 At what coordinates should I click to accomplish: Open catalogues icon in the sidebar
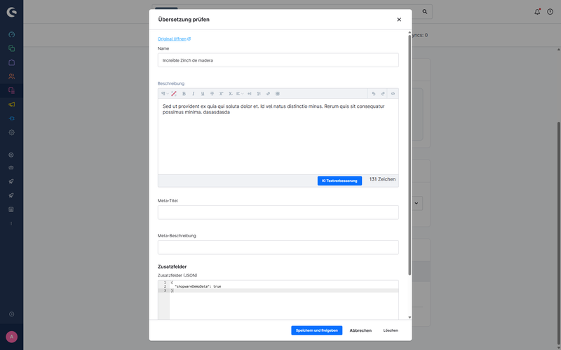11,48
